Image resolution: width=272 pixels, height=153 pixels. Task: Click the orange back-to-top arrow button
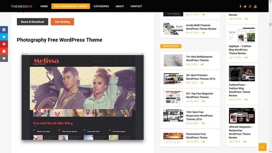tap(263, 147)
